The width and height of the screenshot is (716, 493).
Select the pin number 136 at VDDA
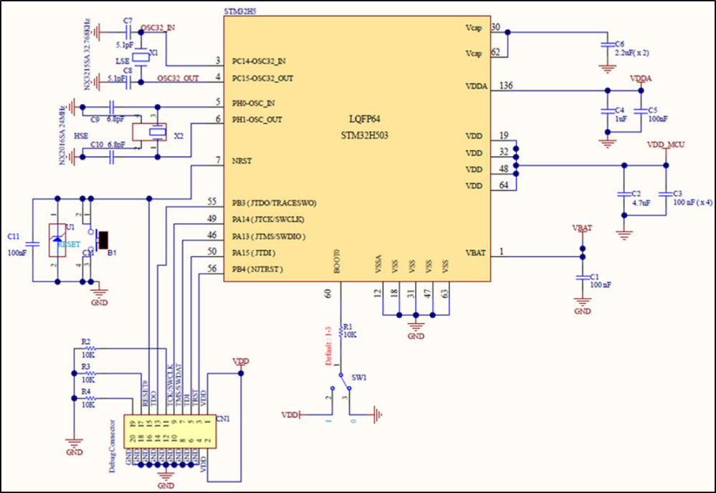506,85
